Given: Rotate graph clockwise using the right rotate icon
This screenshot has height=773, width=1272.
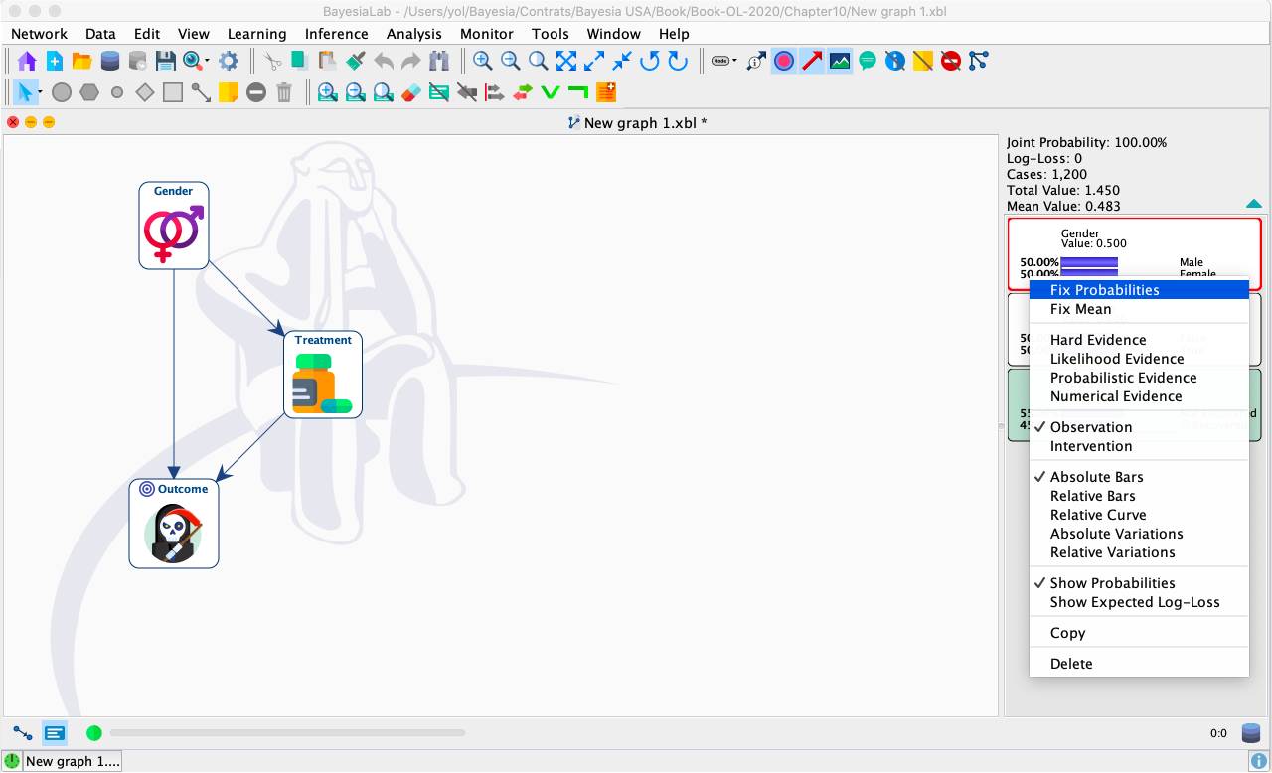Looking at the screenshot, I should pos(678,61).
